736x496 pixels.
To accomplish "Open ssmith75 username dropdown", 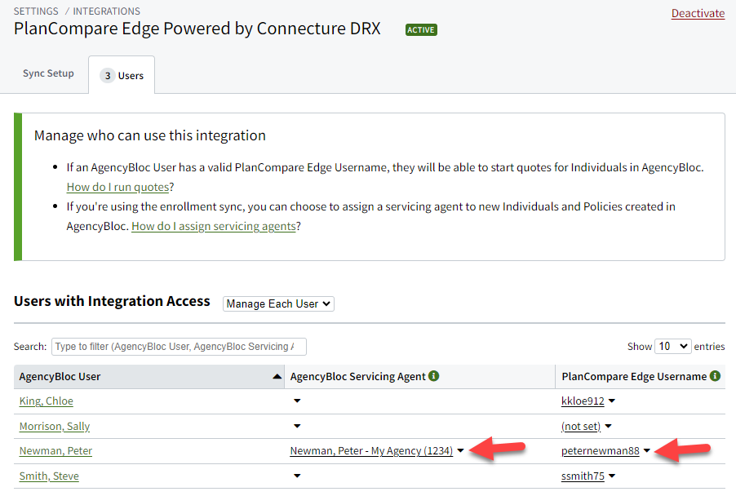I will 612,476.
